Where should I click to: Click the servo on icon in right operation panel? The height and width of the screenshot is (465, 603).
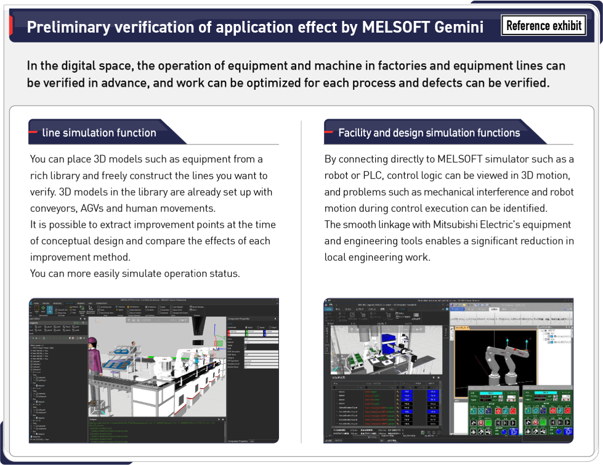click(x=529, y=411)
